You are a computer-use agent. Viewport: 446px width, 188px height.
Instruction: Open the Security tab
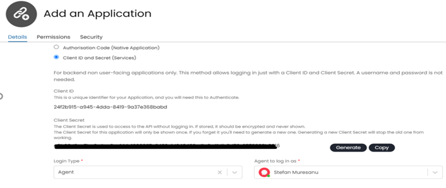(91, 37)
